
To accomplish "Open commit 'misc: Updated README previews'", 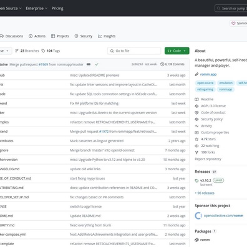I will pyautogui.click(x=95, y=75).
